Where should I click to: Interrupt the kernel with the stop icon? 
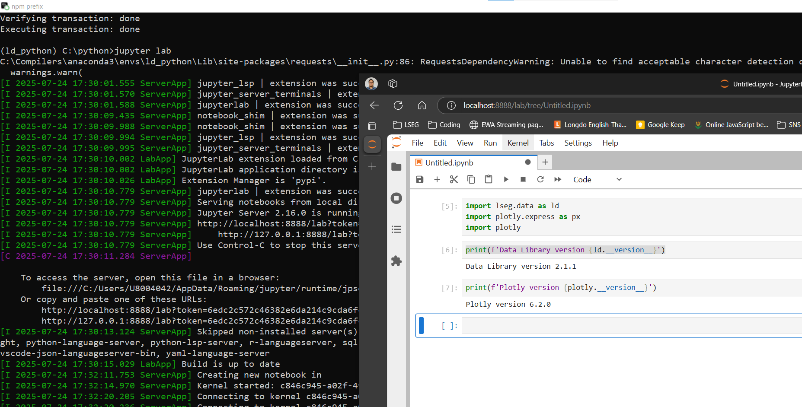click(x=523, y=179)
